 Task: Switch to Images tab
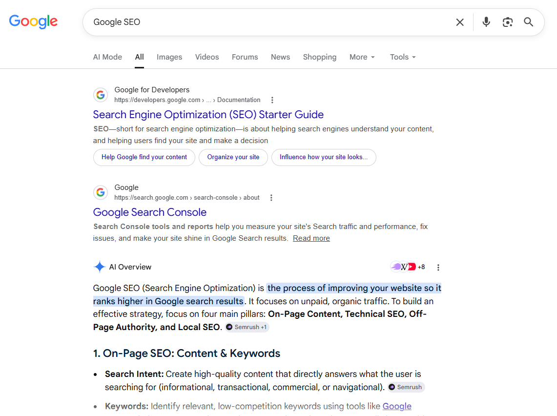[x=169, y=57]
